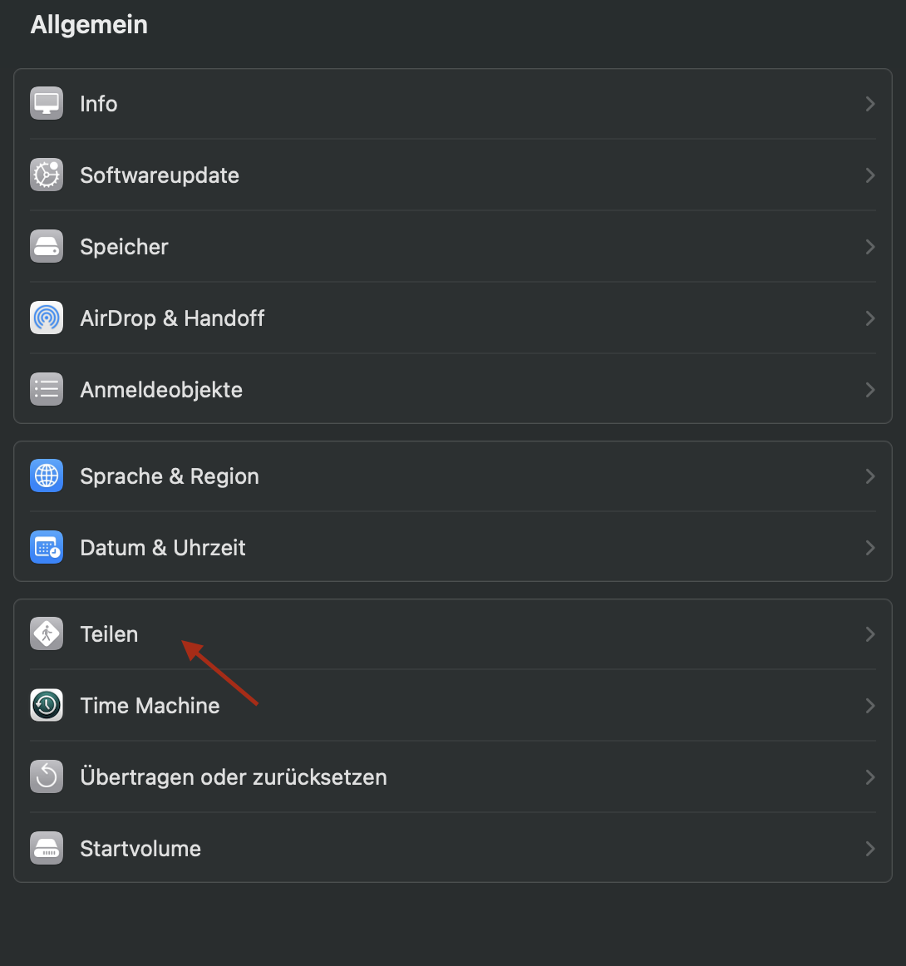Click the Anmeldeobjekte list icon

[x=47, y=390]
